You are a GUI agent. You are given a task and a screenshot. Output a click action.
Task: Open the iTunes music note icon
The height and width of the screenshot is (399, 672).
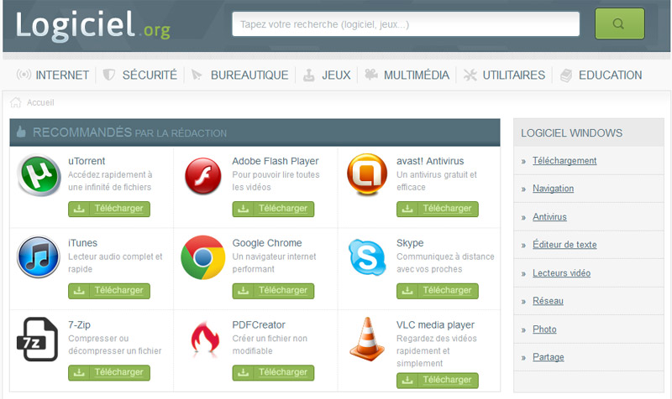point(39,256)
